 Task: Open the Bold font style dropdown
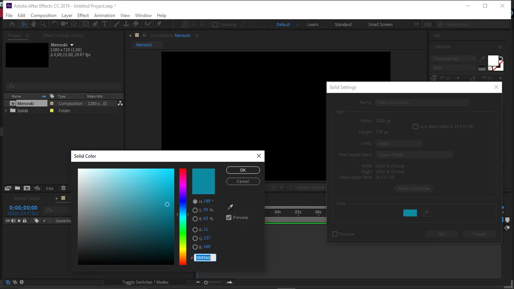pos(454,68)
